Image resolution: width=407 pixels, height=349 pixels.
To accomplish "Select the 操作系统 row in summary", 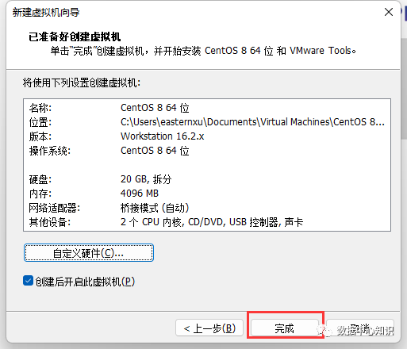I will click(207, 151).
